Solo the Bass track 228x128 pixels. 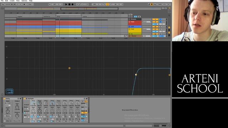161,22
